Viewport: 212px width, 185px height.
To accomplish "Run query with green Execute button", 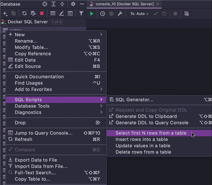I will [x=92, y=14].
